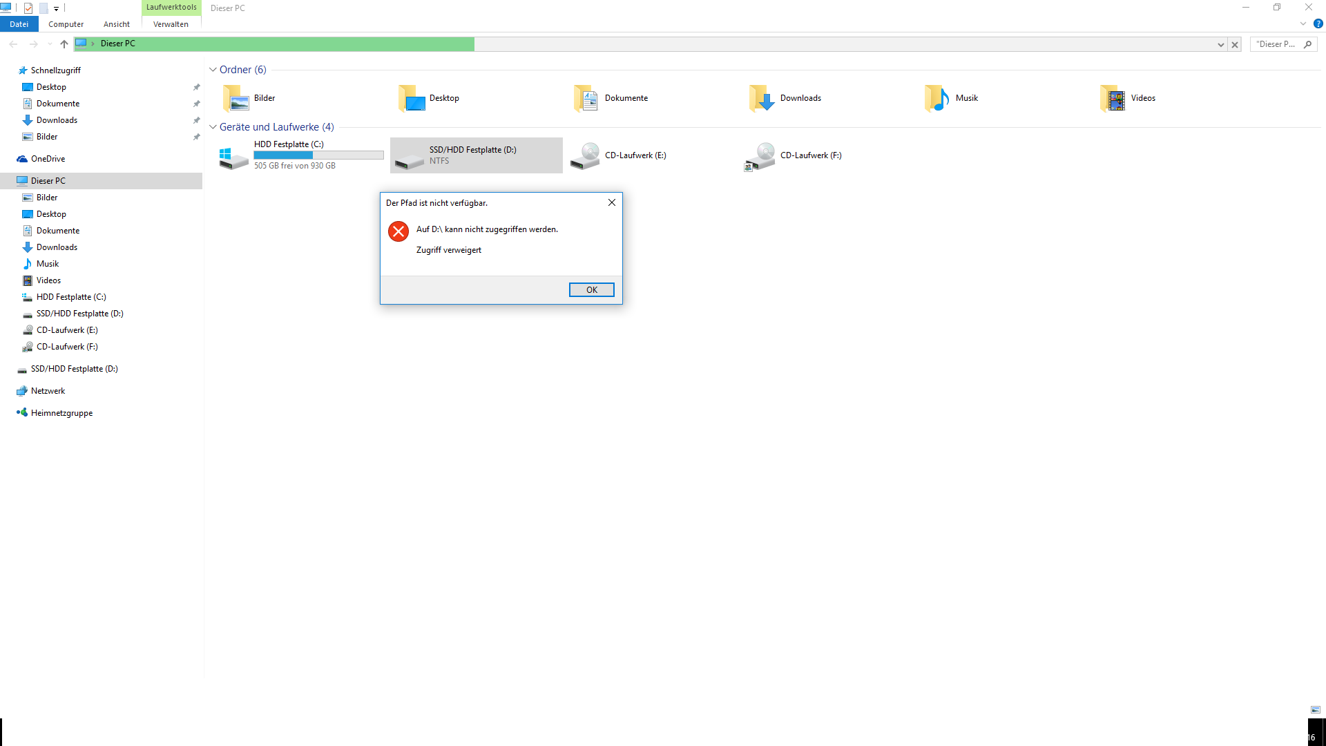Click OK in the error dialog

591,290
